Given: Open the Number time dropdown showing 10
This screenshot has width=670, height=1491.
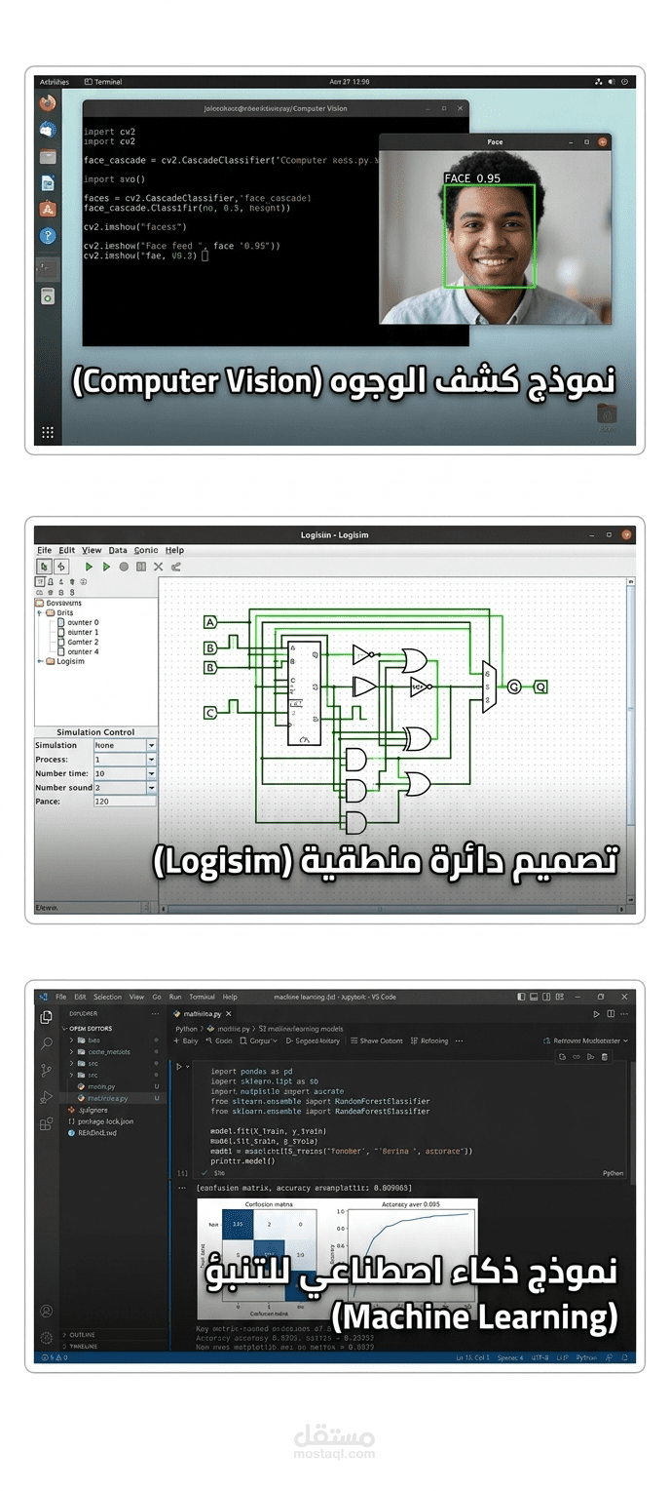Looking at the screenshot, I should click(x=125, y=773).
